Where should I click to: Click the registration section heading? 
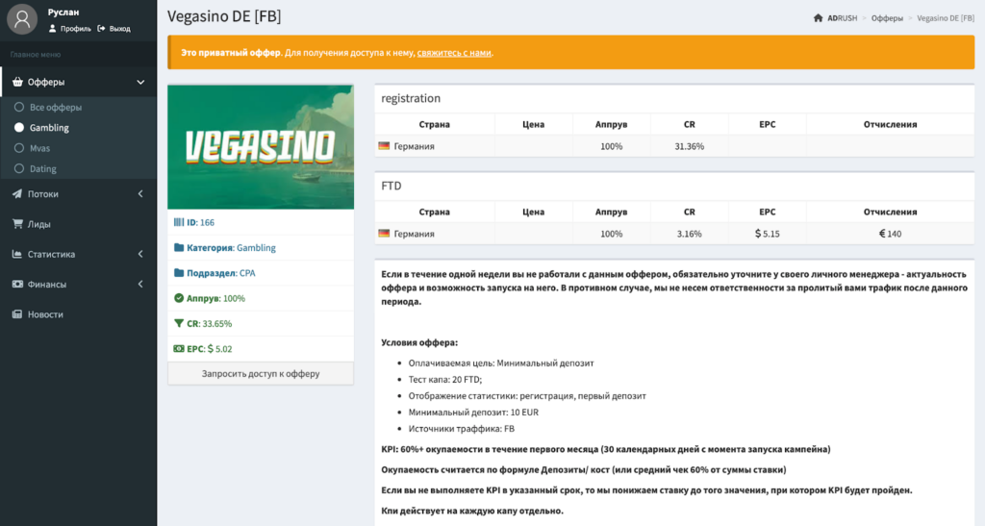(x=411, y=98)
